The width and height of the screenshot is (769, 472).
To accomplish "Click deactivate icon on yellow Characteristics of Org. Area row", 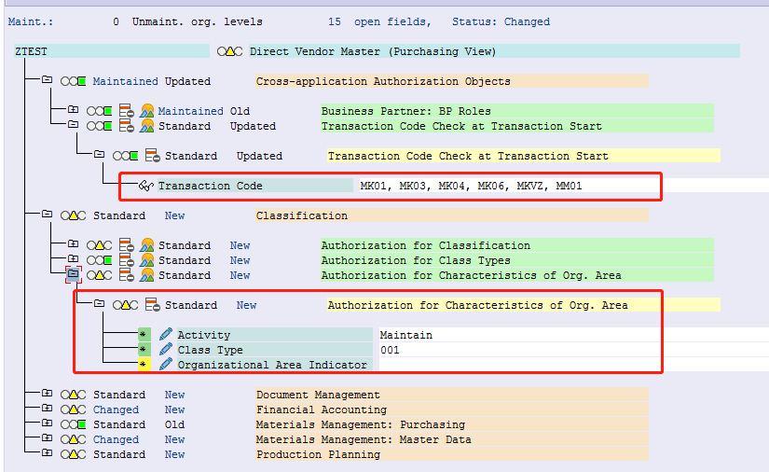I will (x=153, y=305).
